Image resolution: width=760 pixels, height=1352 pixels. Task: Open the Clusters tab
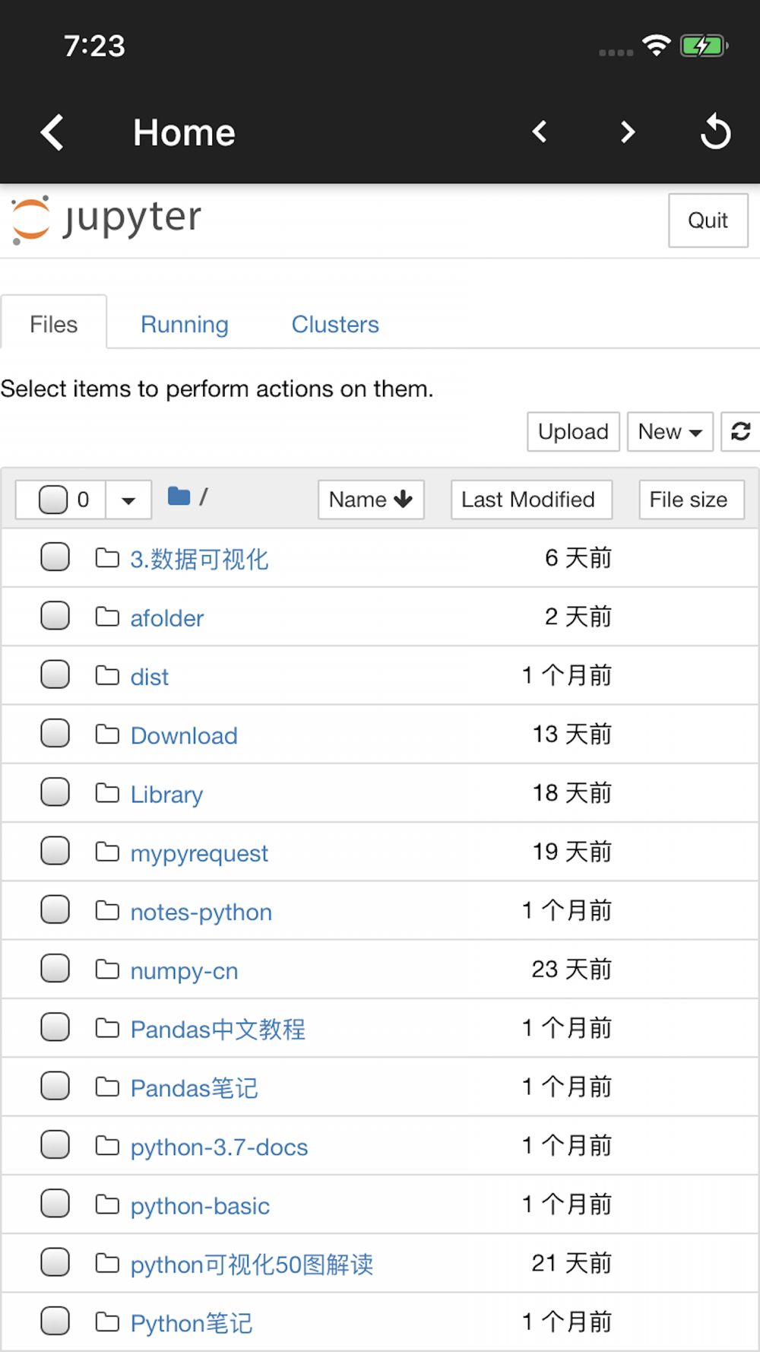point(335,325)
